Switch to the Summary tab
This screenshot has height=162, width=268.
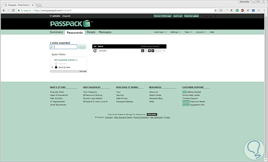[x=56, y=32]
